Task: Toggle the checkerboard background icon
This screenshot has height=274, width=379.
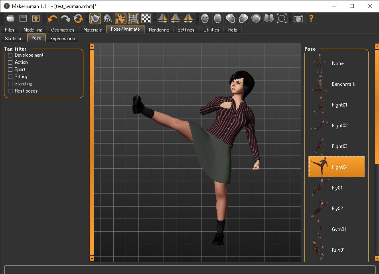Action: click(x=146, y=18)
